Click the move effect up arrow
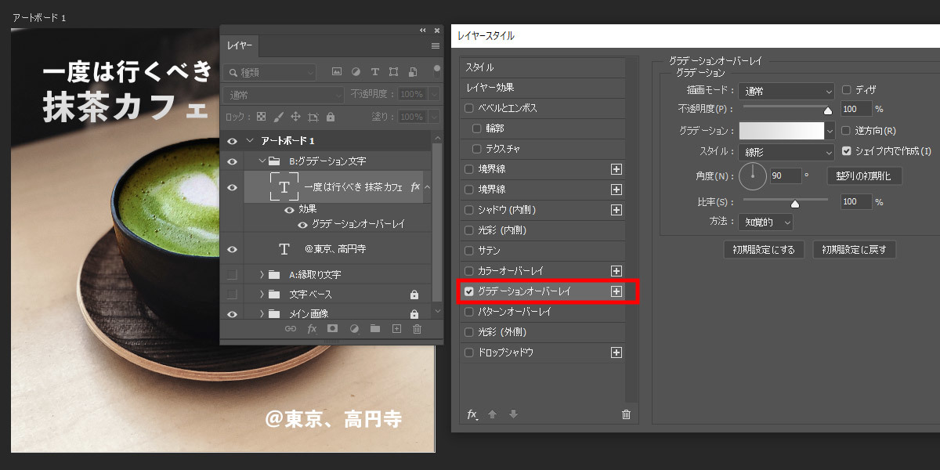The height and width of the screenshot is (470, 940). tap(493, 414)
